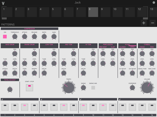The height and width of the screenshot is (117, 157).
Task: Click the Hi Tom Tune knob
Action: click(x=83, y=64)
